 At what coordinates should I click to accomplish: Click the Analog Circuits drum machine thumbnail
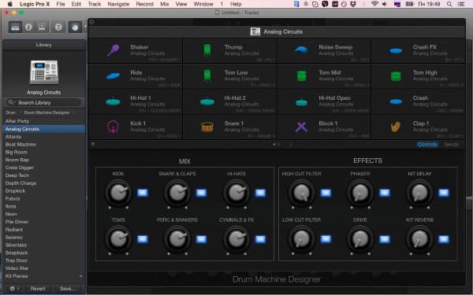pyautogui.click(x=44, y=72)
